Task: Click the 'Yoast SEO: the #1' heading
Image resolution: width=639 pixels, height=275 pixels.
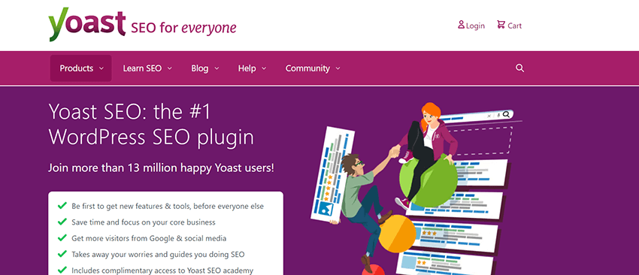Action: coord(129,112)
